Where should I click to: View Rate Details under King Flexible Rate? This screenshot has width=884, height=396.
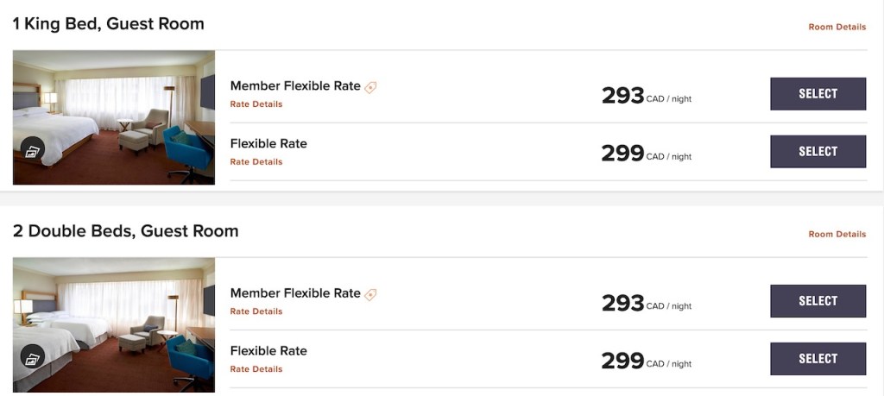tap(256, 162)
